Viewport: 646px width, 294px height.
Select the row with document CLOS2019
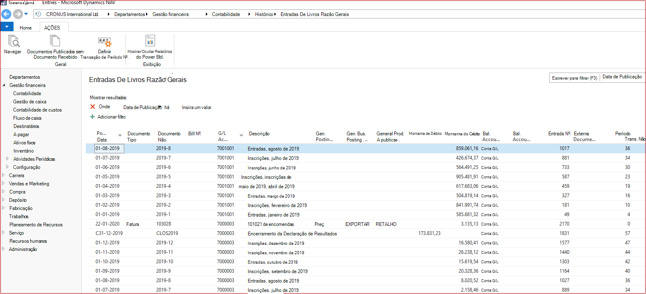tap(365, 233)
